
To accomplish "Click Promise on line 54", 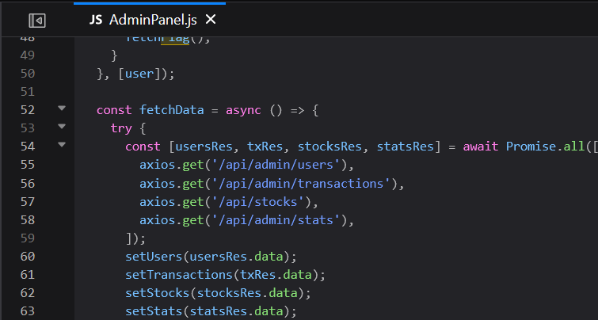I will [531, 147].
